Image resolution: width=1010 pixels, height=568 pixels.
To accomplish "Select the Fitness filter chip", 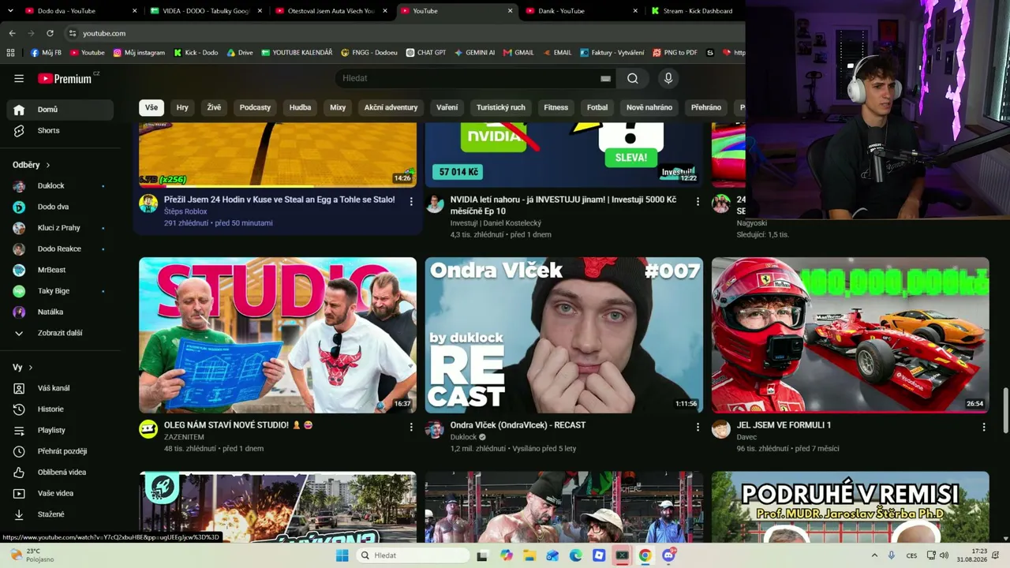I will (x=555, y=107).
